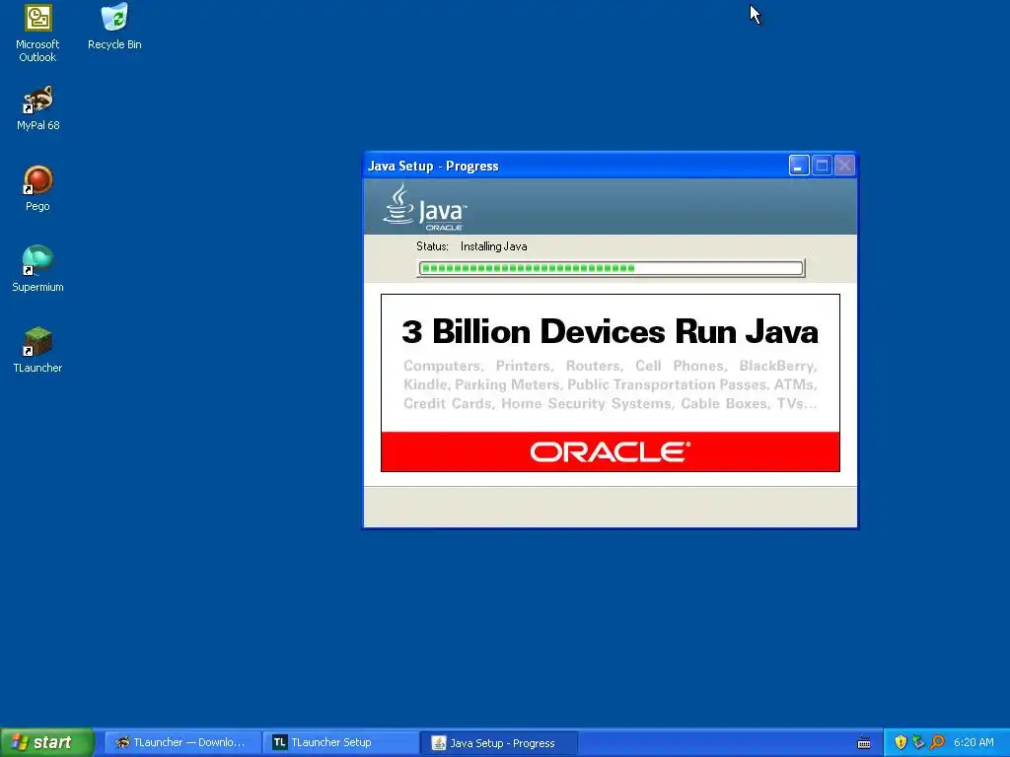Click the 'Computers, Printers, Routers' text line

(610, 367)
